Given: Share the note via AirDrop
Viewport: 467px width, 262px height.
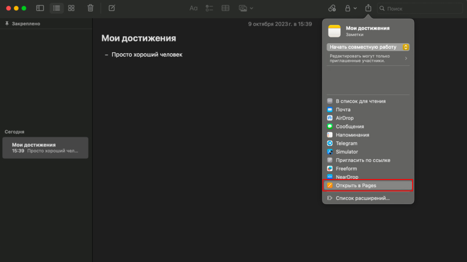Looking at the screenshot, I should click(x=344, y=118).
